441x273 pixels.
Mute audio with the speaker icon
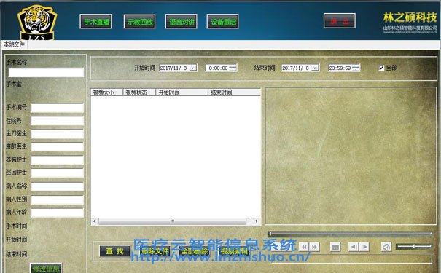pos(386,247)
